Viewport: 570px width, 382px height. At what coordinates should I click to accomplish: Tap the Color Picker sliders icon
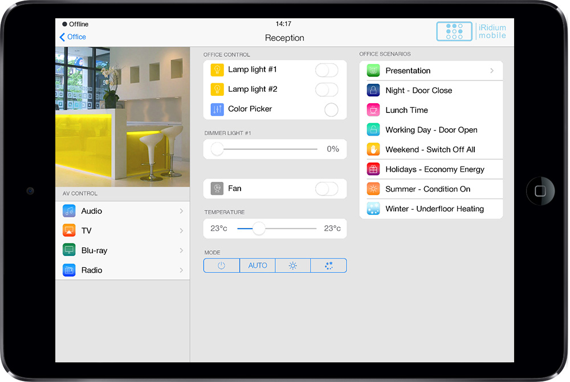(217, 109)
